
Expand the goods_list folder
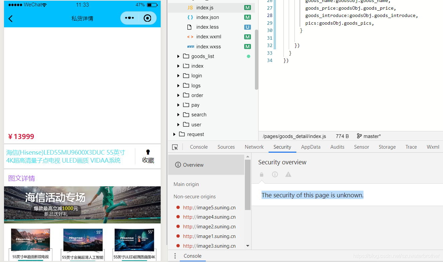(178, 56)
